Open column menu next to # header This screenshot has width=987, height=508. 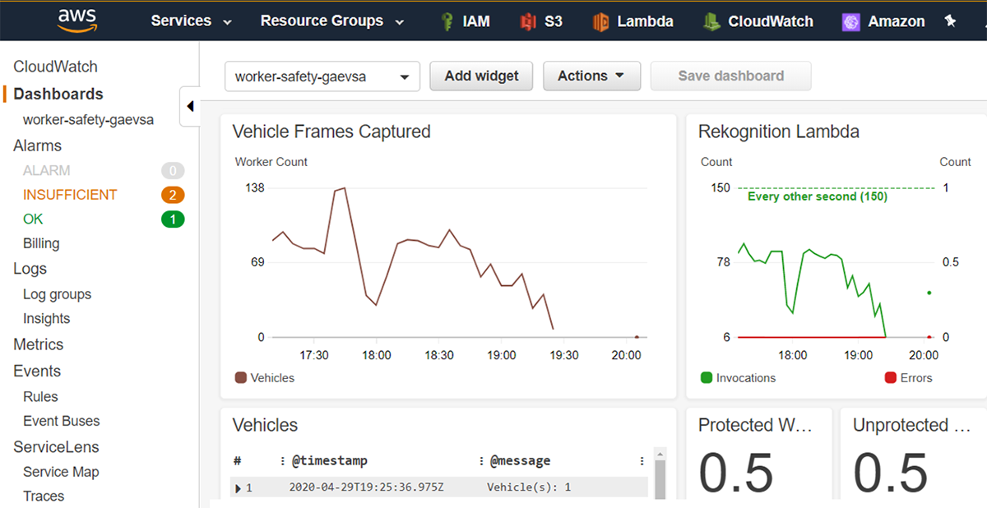point(282,461)
